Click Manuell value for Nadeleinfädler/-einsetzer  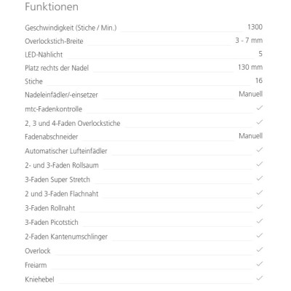(251, 94)
